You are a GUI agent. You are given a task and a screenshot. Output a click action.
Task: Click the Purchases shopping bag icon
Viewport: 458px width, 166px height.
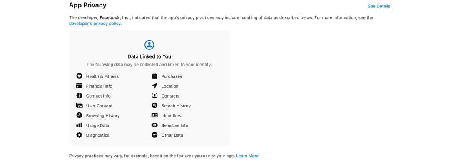[154, 76]
